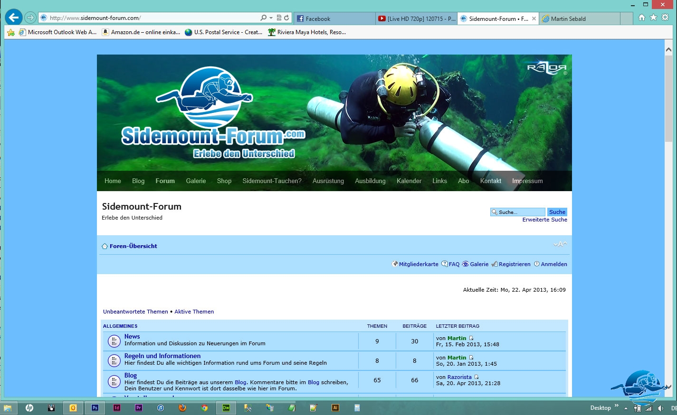This screenshot has width=677, height=415.
Task: Show hidden system tray icons
Action: 626,408
